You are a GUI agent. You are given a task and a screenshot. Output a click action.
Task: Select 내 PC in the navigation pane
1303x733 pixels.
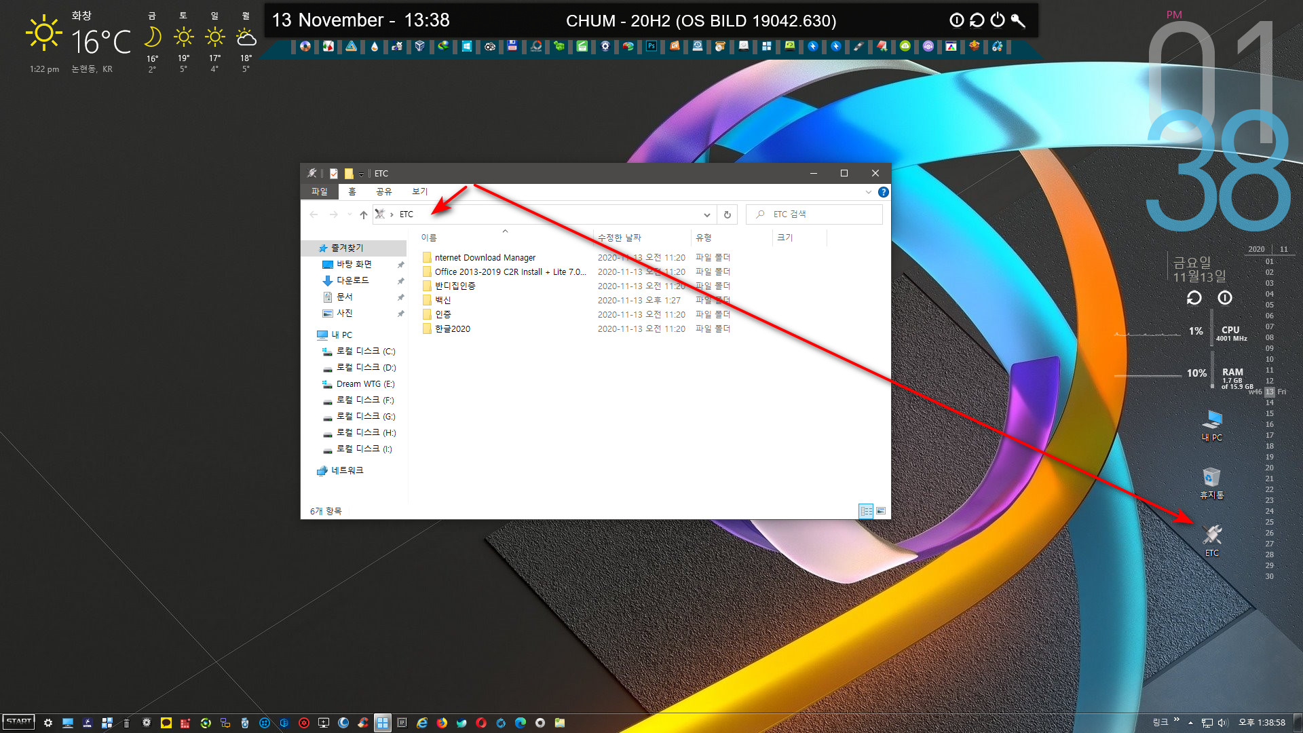click(x=341, y=335)
